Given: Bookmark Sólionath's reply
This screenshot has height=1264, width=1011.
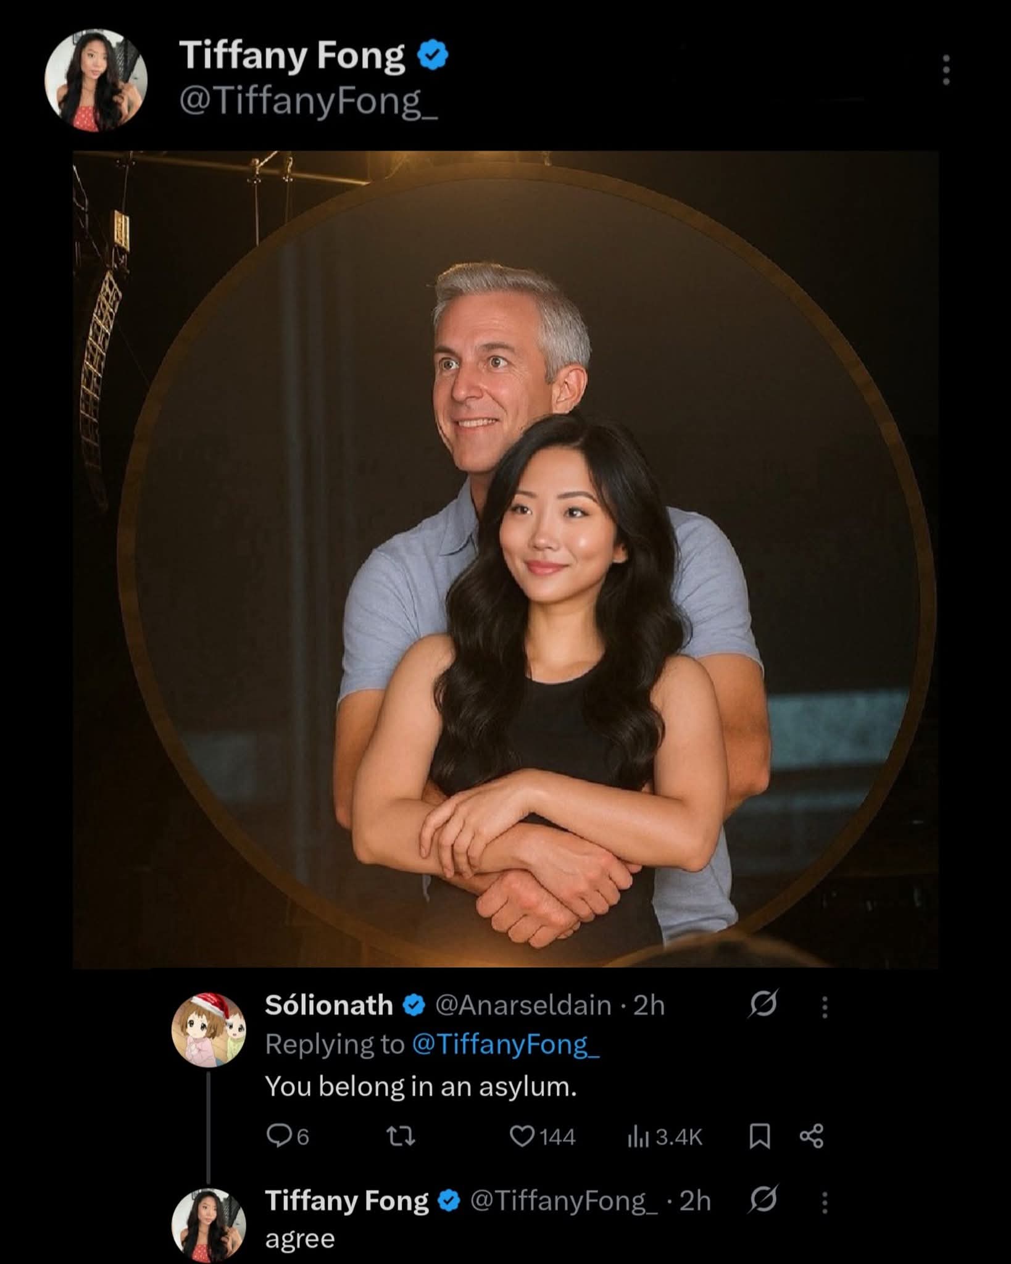Looking at the screenshot, I should pos(759,1136).
